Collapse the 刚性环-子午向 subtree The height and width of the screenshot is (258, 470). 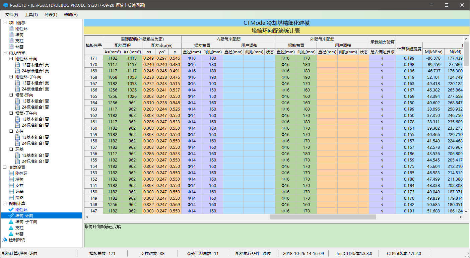tap(11, 77)
